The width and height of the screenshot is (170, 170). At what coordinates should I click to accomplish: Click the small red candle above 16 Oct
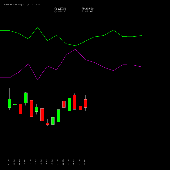click(x=48, y=124)
